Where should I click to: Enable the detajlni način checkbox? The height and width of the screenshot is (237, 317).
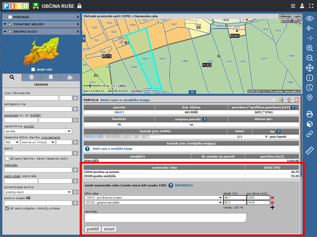coord(34,70)
